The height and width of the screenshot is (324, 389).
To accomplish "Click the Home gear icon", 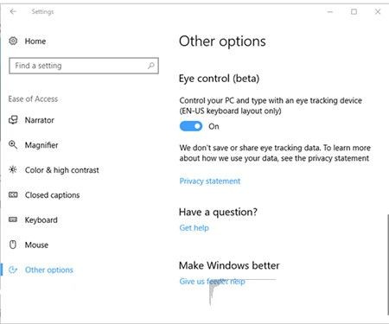I will pos(13,41).
